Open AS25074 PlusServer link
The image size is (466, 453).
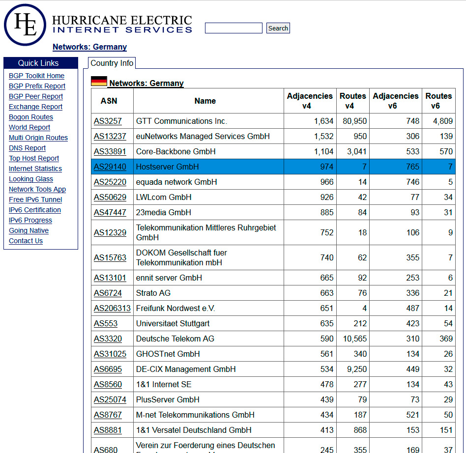coord(110,400)
